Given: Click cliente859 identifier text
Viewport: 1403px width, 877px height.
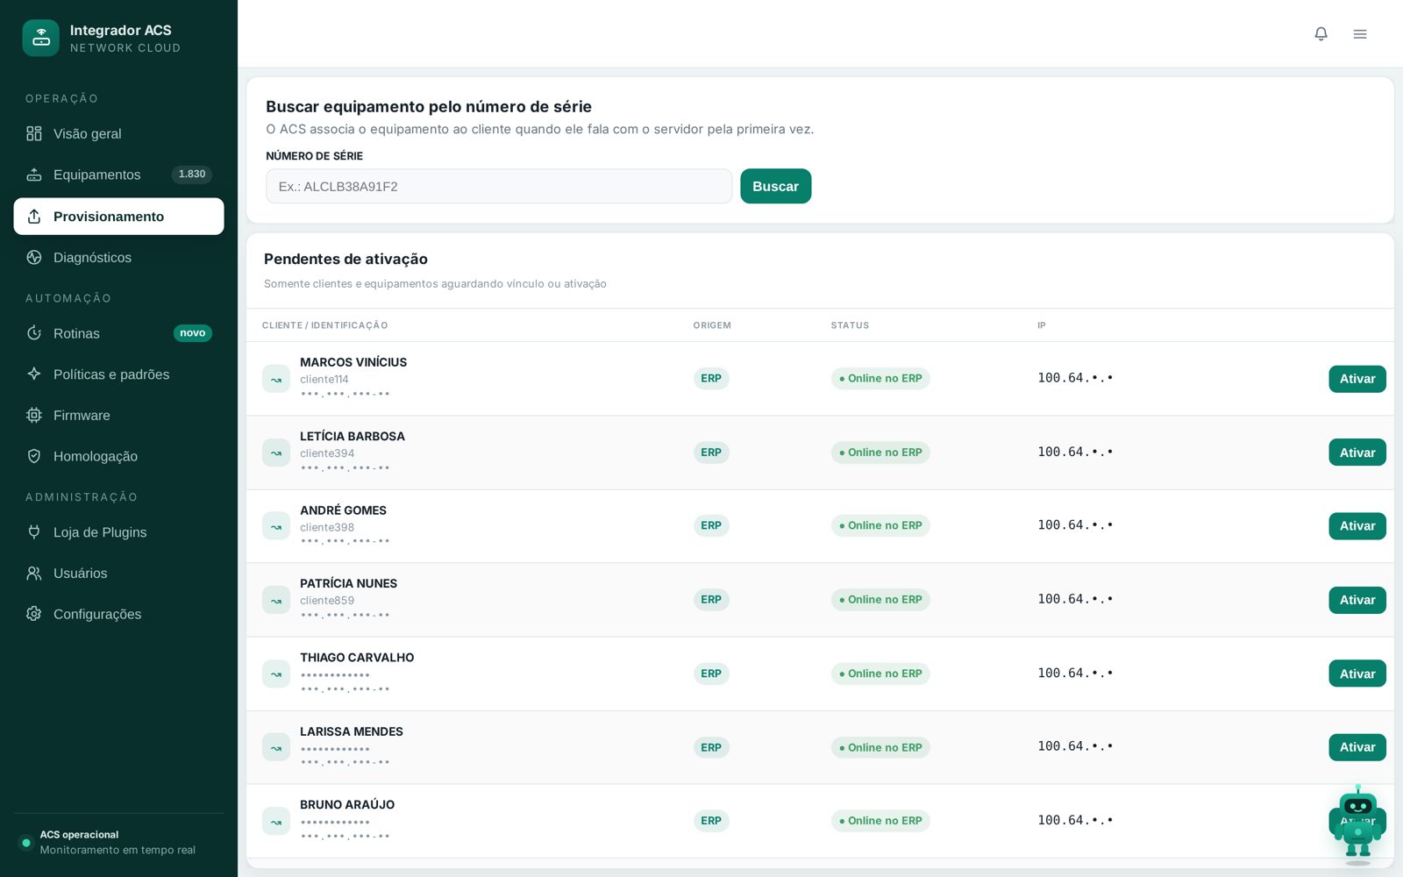Looking at the screenshot, I should 327,601.
